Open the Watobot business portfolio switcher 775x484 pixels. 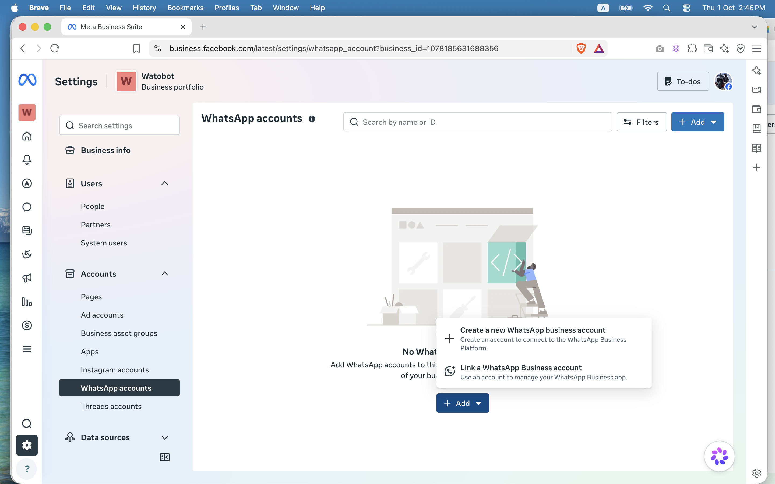[160, 81]
